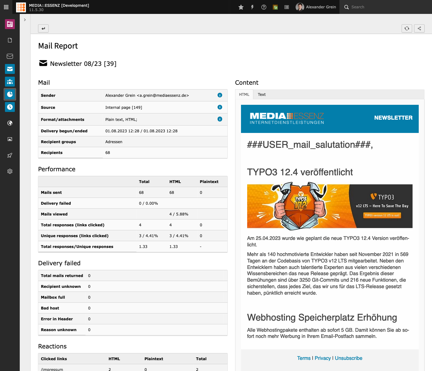This screenshot has width=432, height=371.
Task: Open the Site globe module
Action: 10,123
